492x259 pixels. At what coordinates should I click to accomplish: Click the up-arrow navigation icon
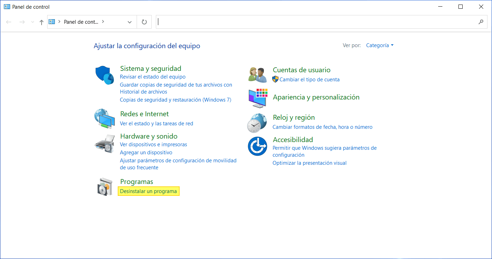coord(41,22)
